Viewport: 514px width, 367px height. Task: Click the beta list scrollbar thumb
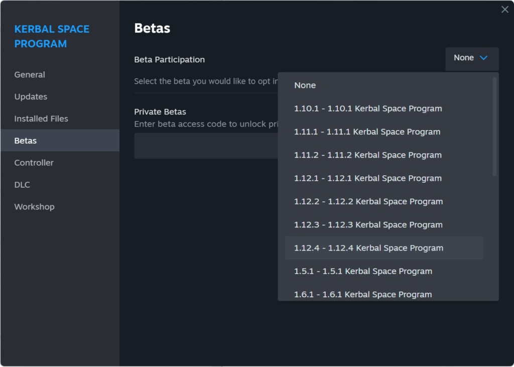coord(494,127)
